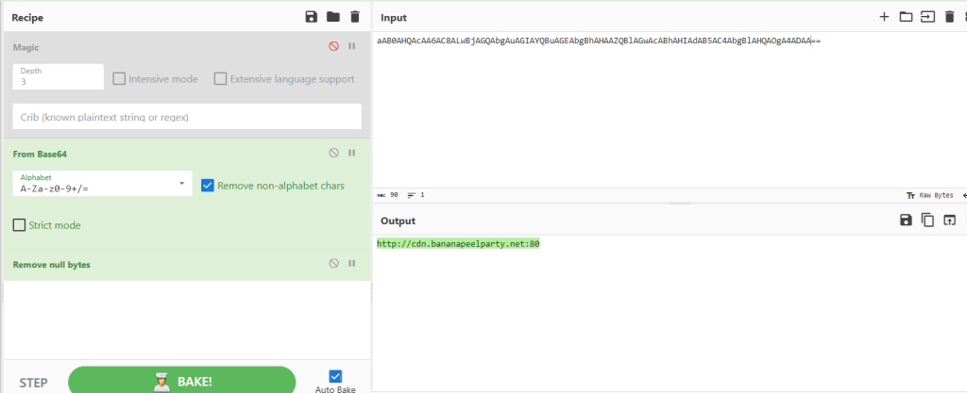The image size is (967, 393).
Task: Open a file as input
Action: (906, 17)
